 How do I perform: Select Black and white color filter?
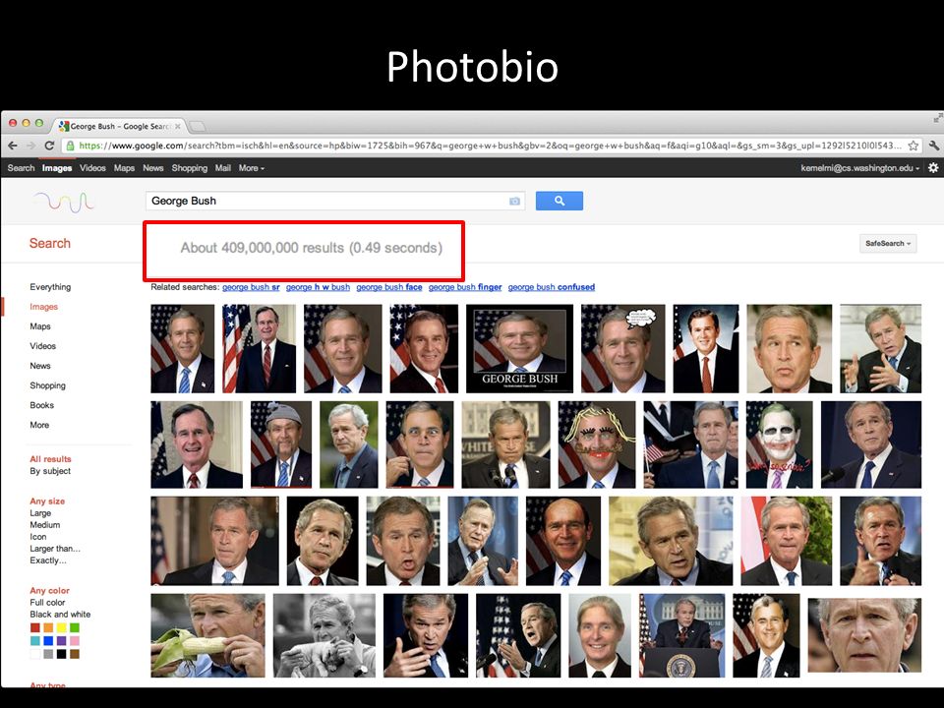coord(60,614)
